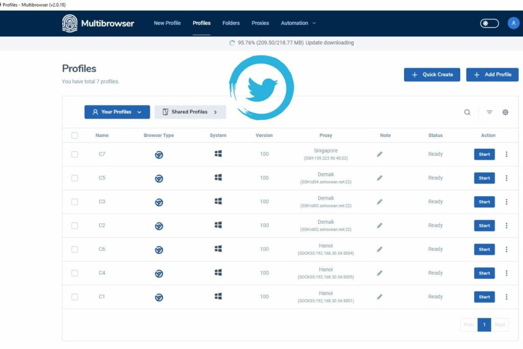Viewport: 523px width, 349px height.
Task: Edit note pencil for profile C1
Action: click(x=379, y=296)
